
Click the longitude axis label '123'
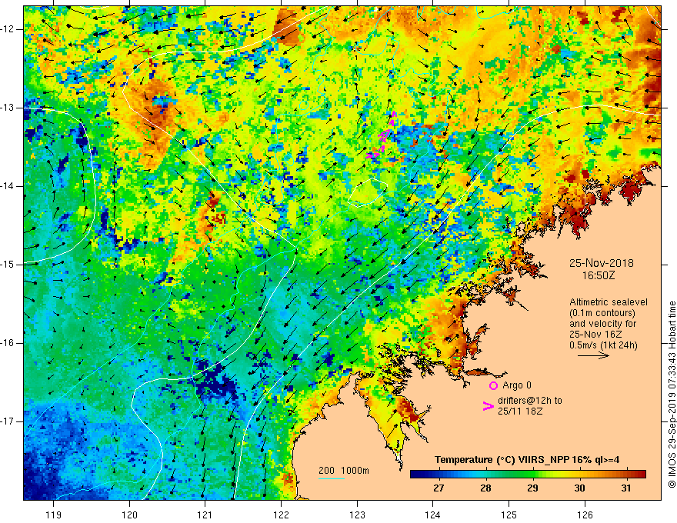(x=357, y=515)
